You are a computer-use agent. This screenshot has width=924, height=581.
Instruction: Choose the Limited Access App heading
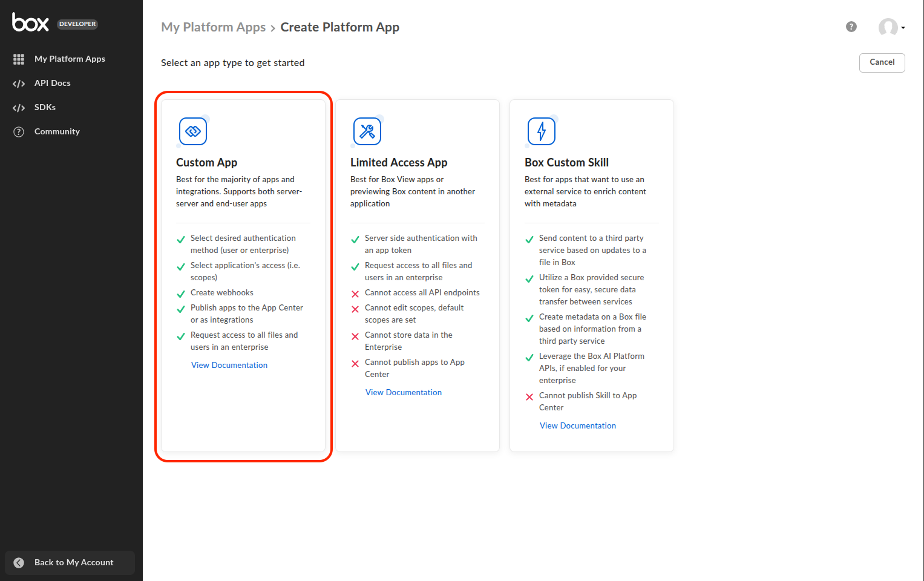(399, 162)
